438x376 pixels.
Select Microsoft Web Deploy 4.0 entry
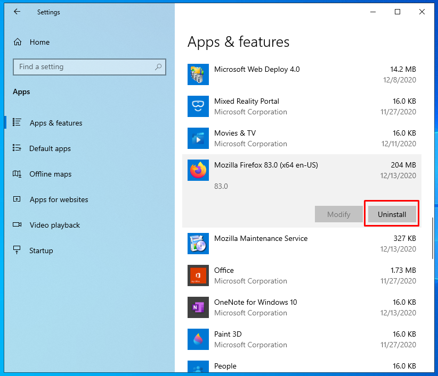point(302,74)
